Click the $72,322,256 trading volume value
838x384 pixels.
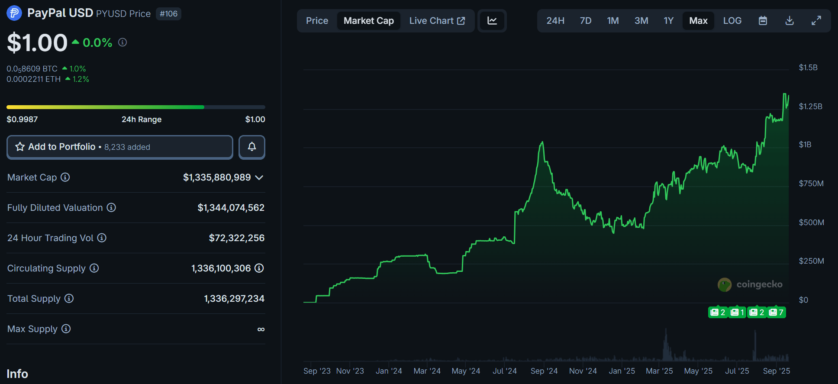tap(237, 238)
